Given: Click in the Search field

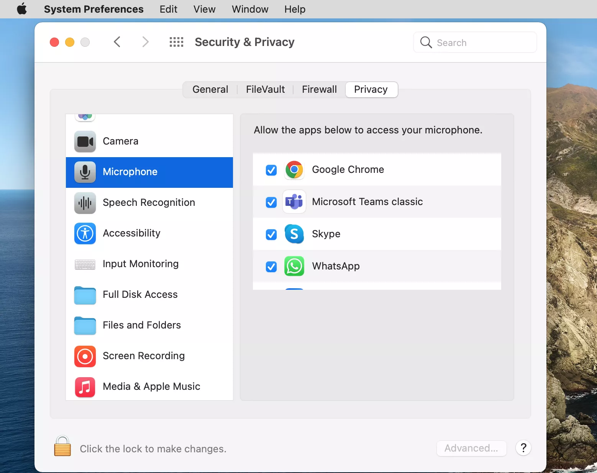Looking at the screenshot, I should [x=475, y=42].
